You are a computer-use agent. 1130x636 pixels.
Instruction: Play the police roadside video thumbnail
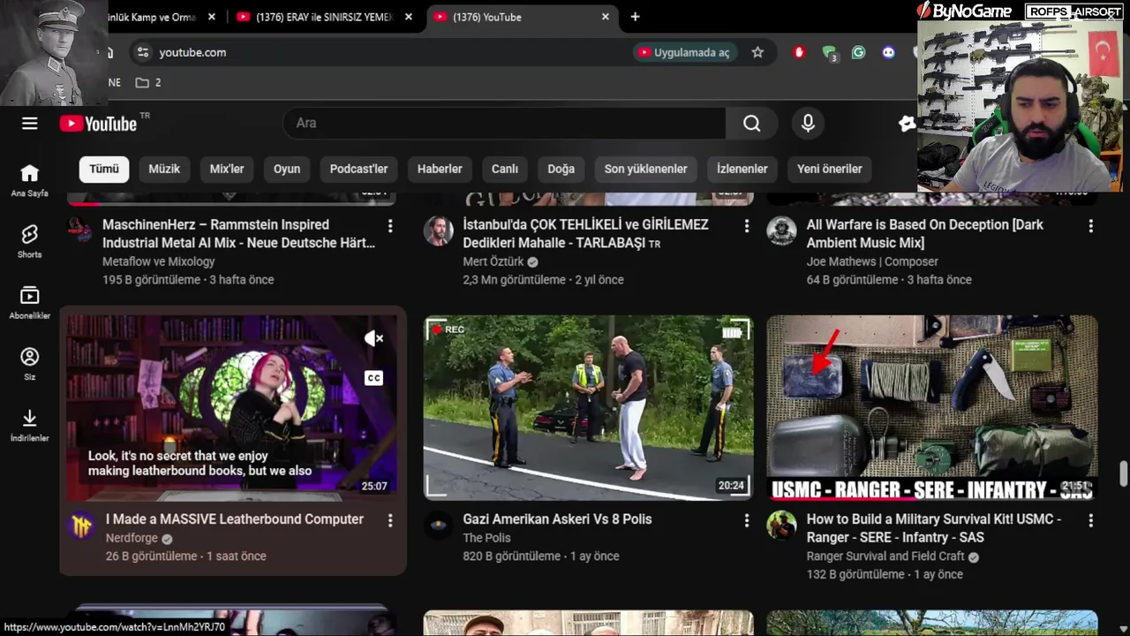click(589, 408)
